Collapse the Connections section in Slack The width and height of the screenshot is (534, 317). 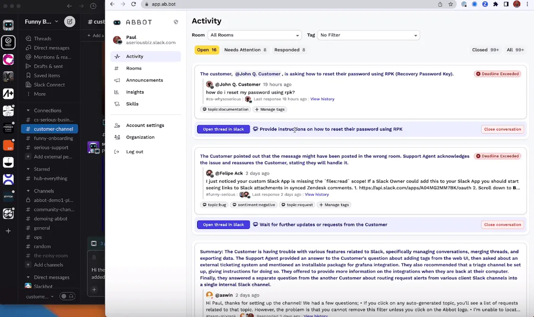point(28,111)
